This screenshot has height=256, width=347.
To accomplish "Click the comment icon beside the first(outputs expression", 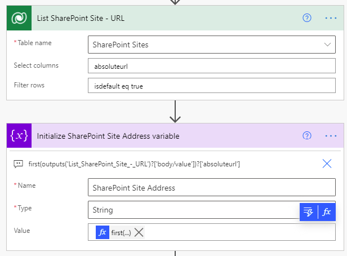I will tap(18, 164).
